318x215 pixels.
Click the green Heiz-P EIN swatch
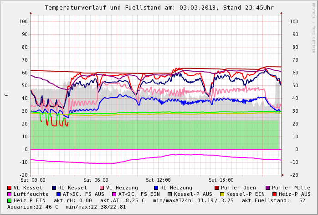(x=10, y=200)
